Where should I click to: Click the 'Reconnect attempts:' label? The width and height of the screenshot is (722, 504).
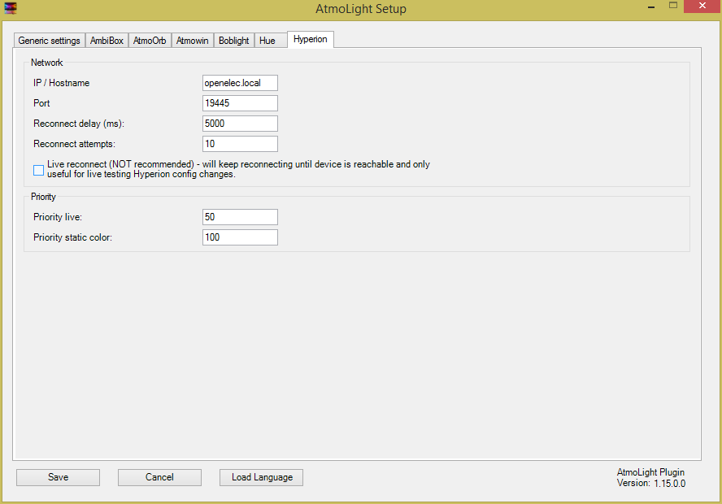[x=74, y=144]
